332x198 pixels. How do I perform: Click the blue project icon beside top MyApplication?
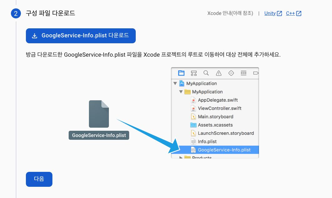[182, 83]
